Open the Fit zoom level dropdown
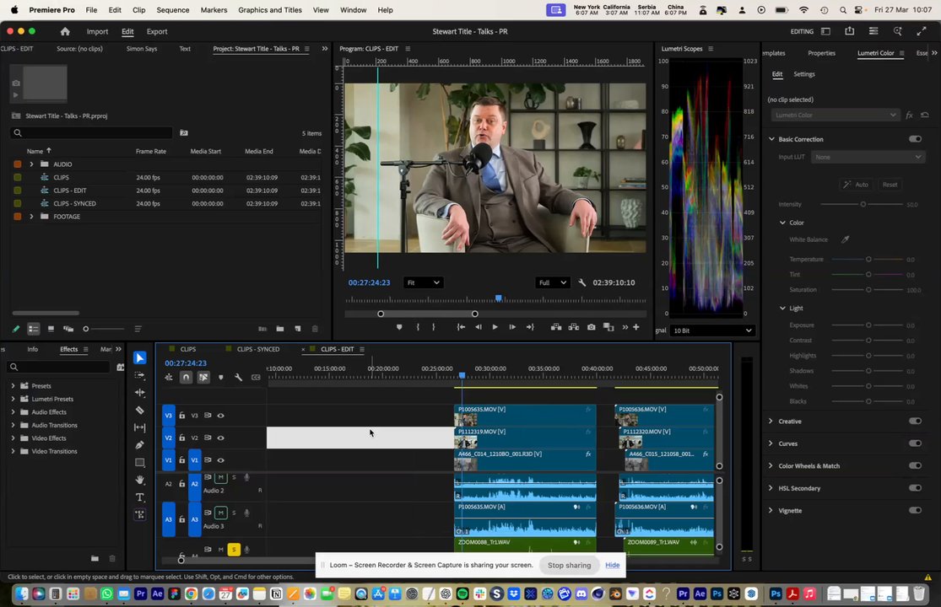Screen dimensions: 941x607 (x=422, y=282)
